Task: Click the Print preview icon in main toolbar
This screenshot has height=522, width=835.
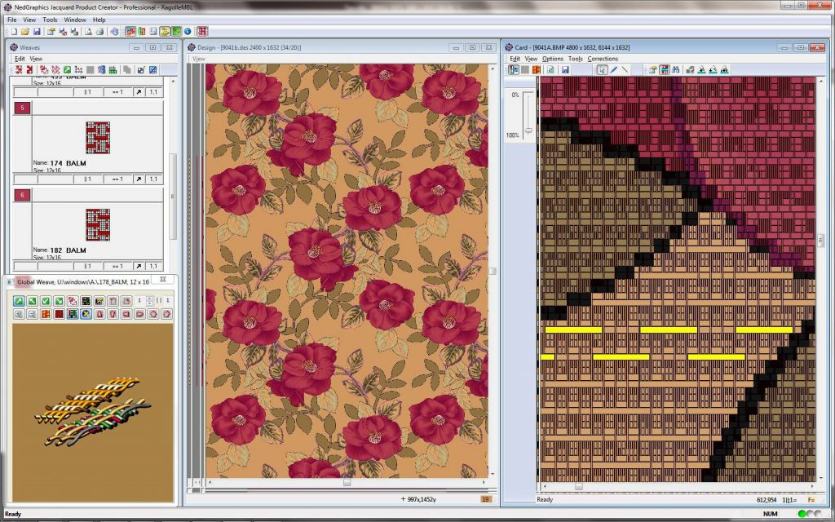Action: [88, 32]
